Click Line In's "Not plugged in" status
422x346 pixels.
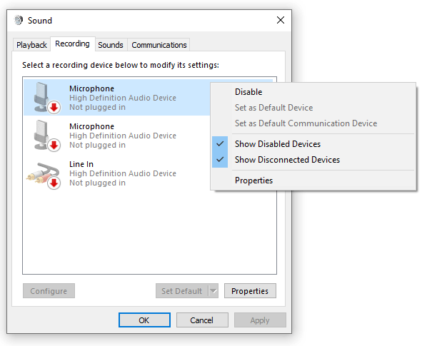tap(97, 183)
